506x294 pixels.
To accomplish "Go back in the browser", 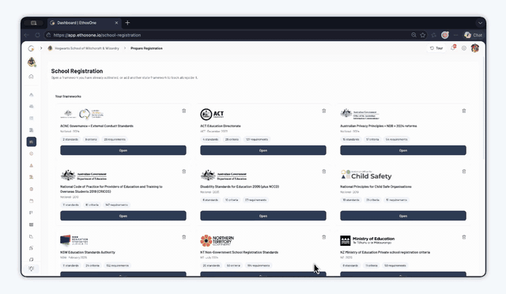I will click(x=26, y=35).
